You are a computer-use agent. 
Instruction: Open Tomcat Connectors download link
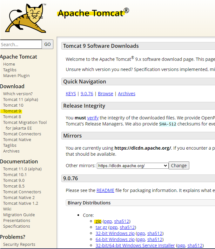[x=22, y=134]
